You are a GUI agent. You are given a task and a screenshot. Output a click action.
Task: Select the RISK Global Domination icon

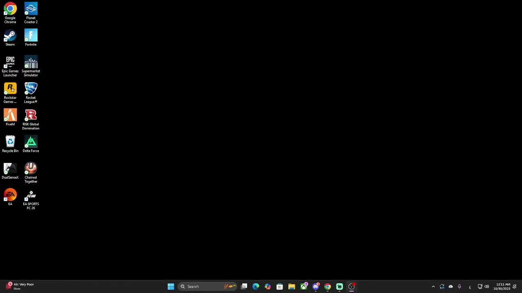[x=31, y=120]
